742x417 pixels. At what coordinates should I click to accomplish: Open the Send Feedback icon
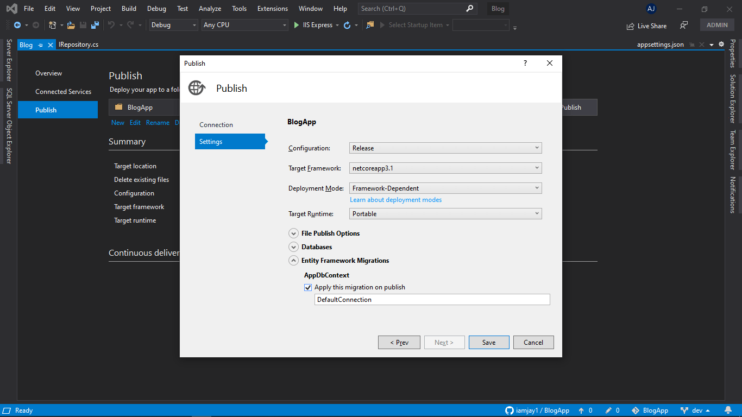(x=684, y=26)
